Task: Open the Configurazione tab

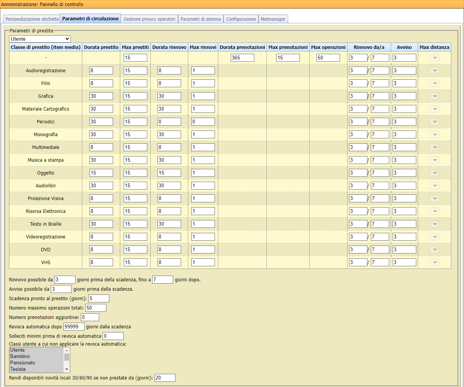Action: point(241,19)
